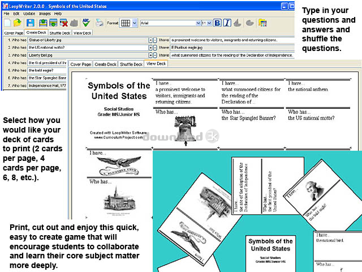Viewport: 362px width, 272px height.
Task: Click the folder with grid icon
Action: pyautogui.click(x=262, y=23)
